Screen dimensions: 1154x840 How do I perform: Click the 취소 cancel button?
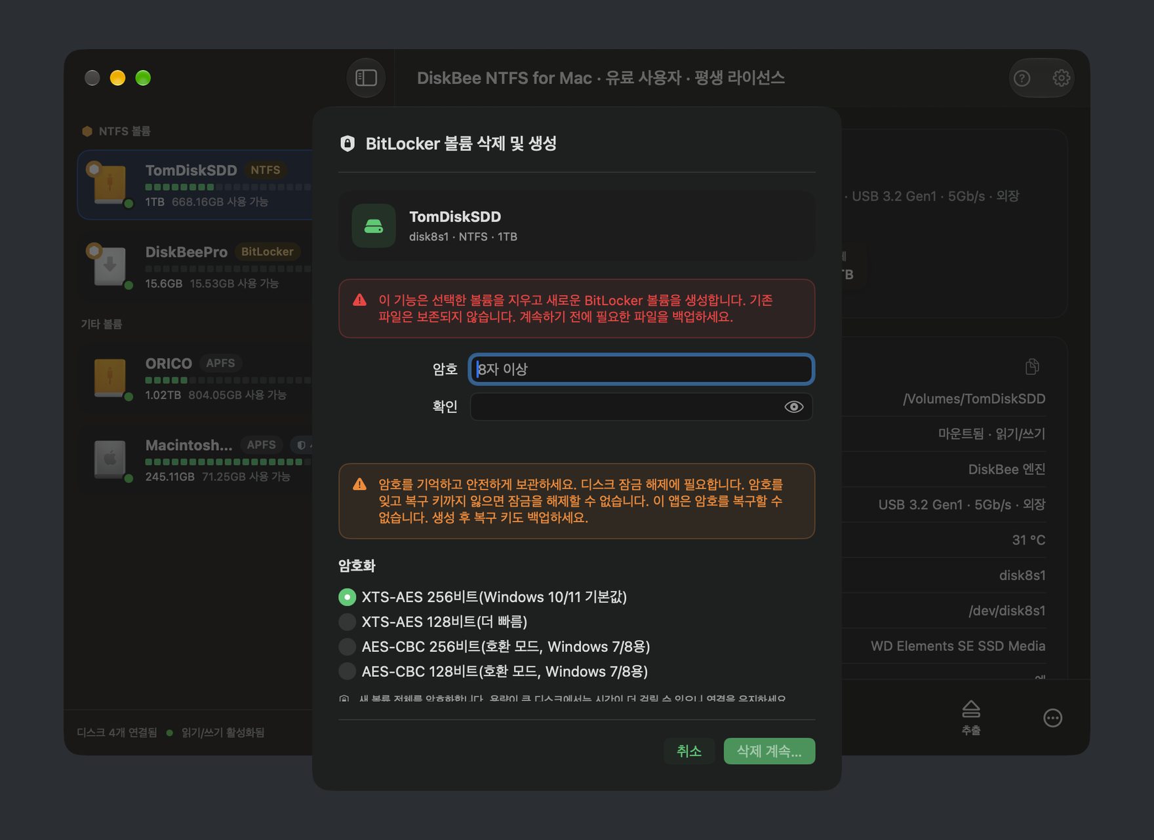pyautogui.click(x=689, y=751)
